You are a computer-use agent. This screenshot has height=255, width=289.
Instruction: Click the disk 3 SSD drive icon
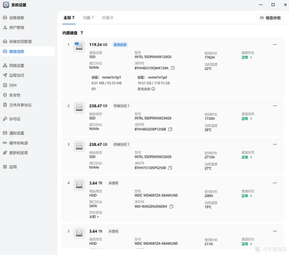[79, 146]
